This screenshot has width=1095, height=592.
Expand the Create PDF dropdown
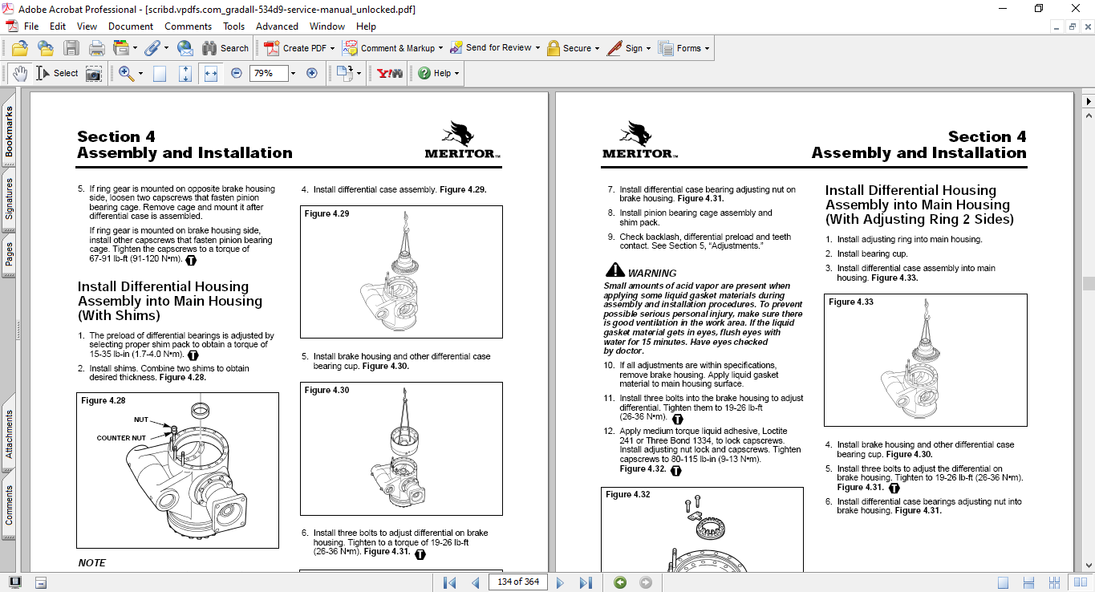click(x=333, y=48)
